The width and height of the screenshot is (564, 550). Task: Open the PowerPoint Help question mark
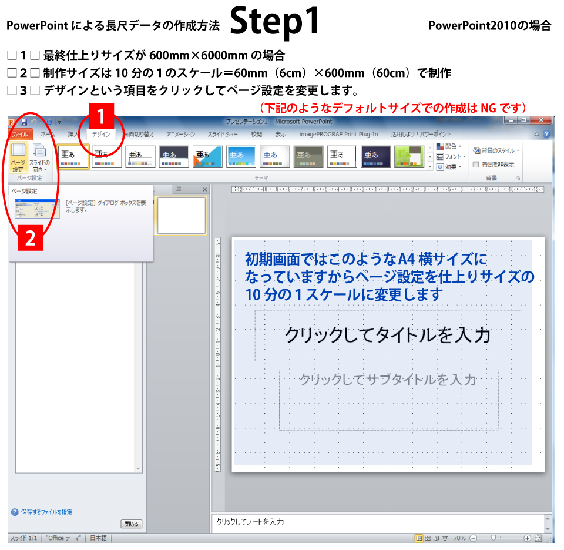click(546, 134)
